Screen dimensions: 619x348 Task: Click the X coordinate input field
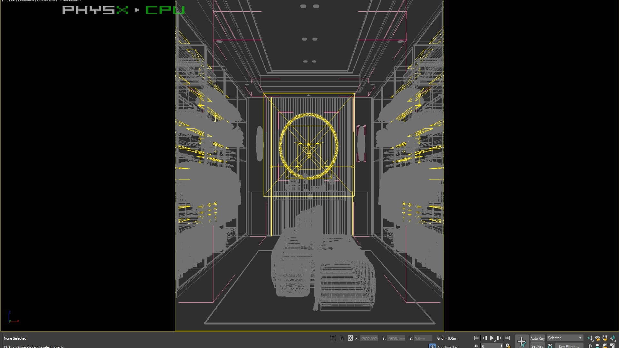click(369, 339)
